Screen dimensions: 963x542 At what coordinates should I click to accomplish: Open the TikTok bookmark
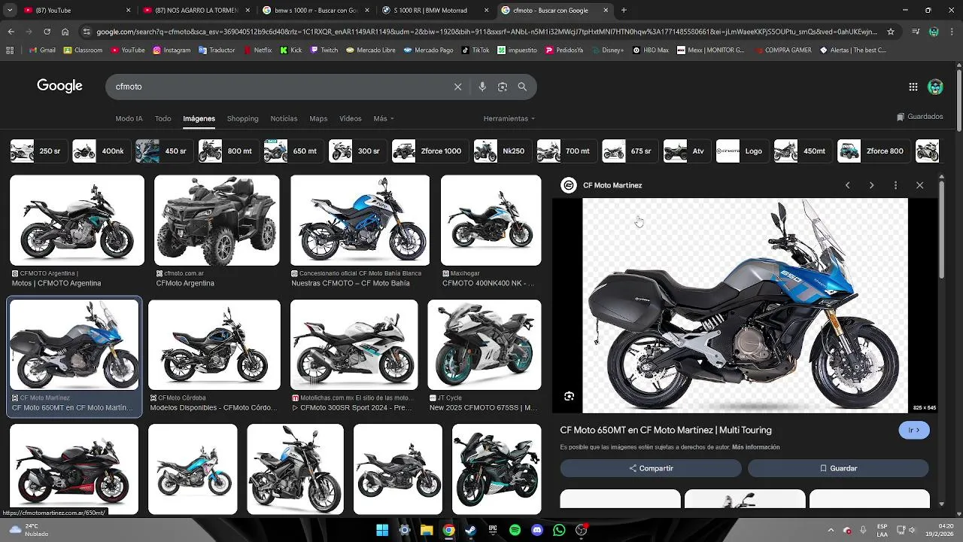click(475, 50)
